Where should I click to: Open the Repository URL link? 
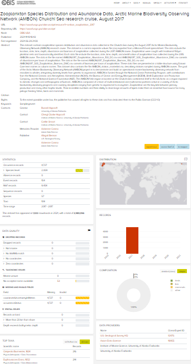[38, 29]
